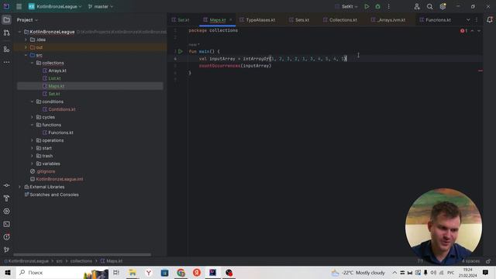The width and height of the screenshot is (496, 279).
Task: Collapse the collections folder
Action: (32, 63)
